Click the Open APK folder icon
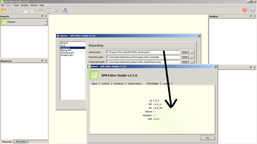Screen dimensions: 257x144 (4, 11)
